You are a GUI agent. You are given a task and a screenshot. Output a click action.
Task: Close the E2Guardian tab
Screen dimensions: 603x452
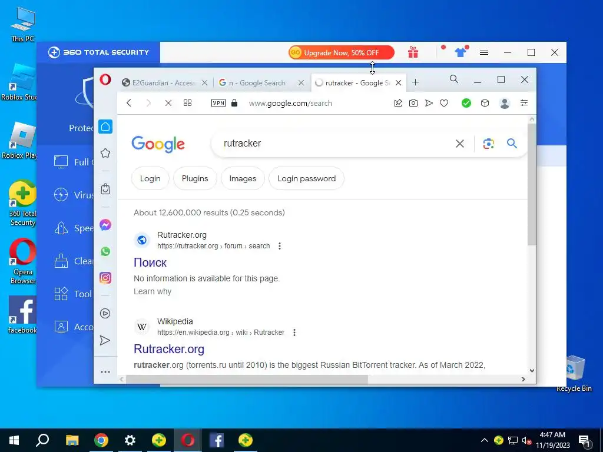[204, 82]
